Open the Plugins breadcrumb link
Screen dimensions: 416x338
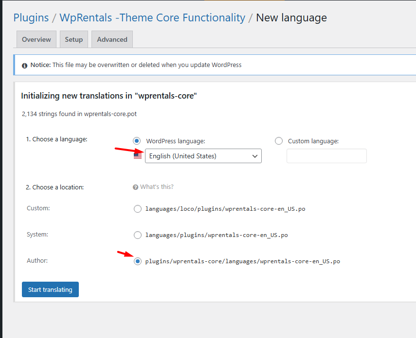[31, 18]
